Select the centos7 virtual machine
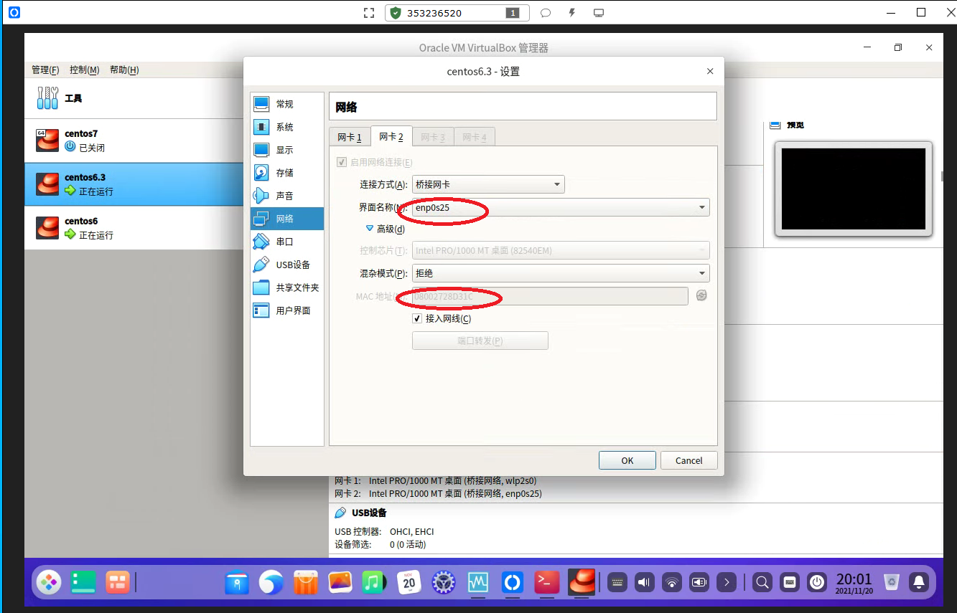The height and width of the screenshot is (613, 957). coord(134,141)
